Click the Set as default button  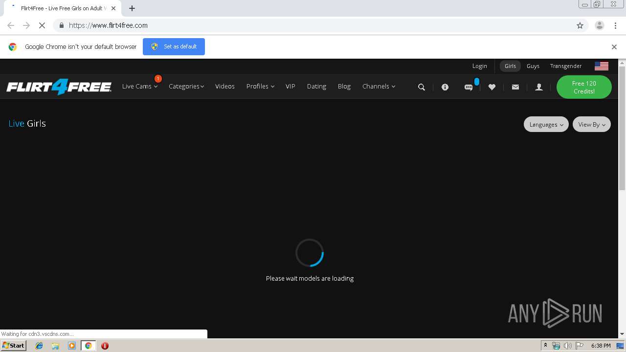174,46
